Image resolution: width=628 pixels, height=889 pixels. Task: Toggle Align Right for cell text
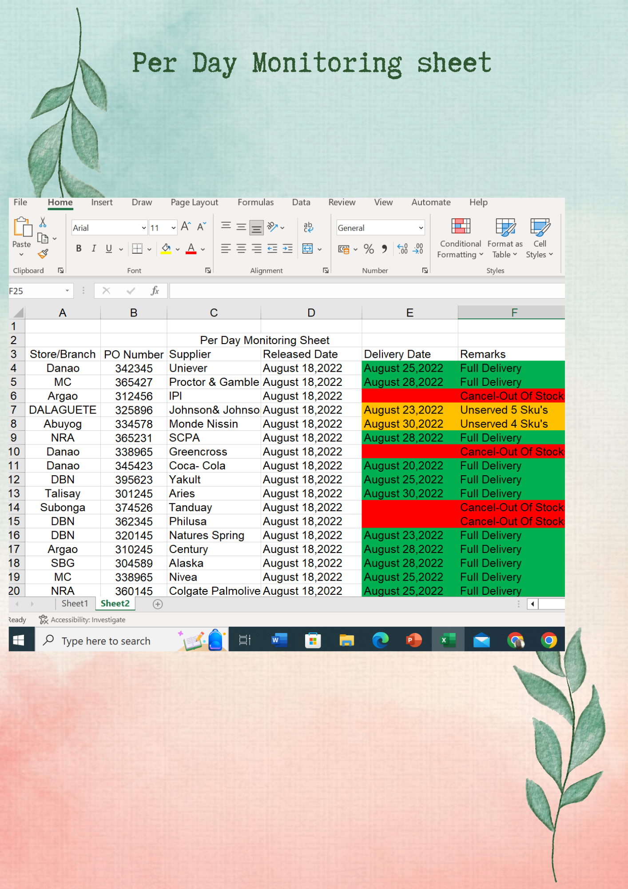pos(256,249)
